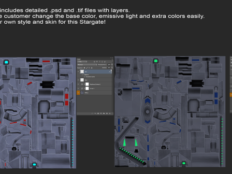Hide the Brightness/Contrast 1 layer
This screenshot has width=232, height=174.
pos(78,84)
